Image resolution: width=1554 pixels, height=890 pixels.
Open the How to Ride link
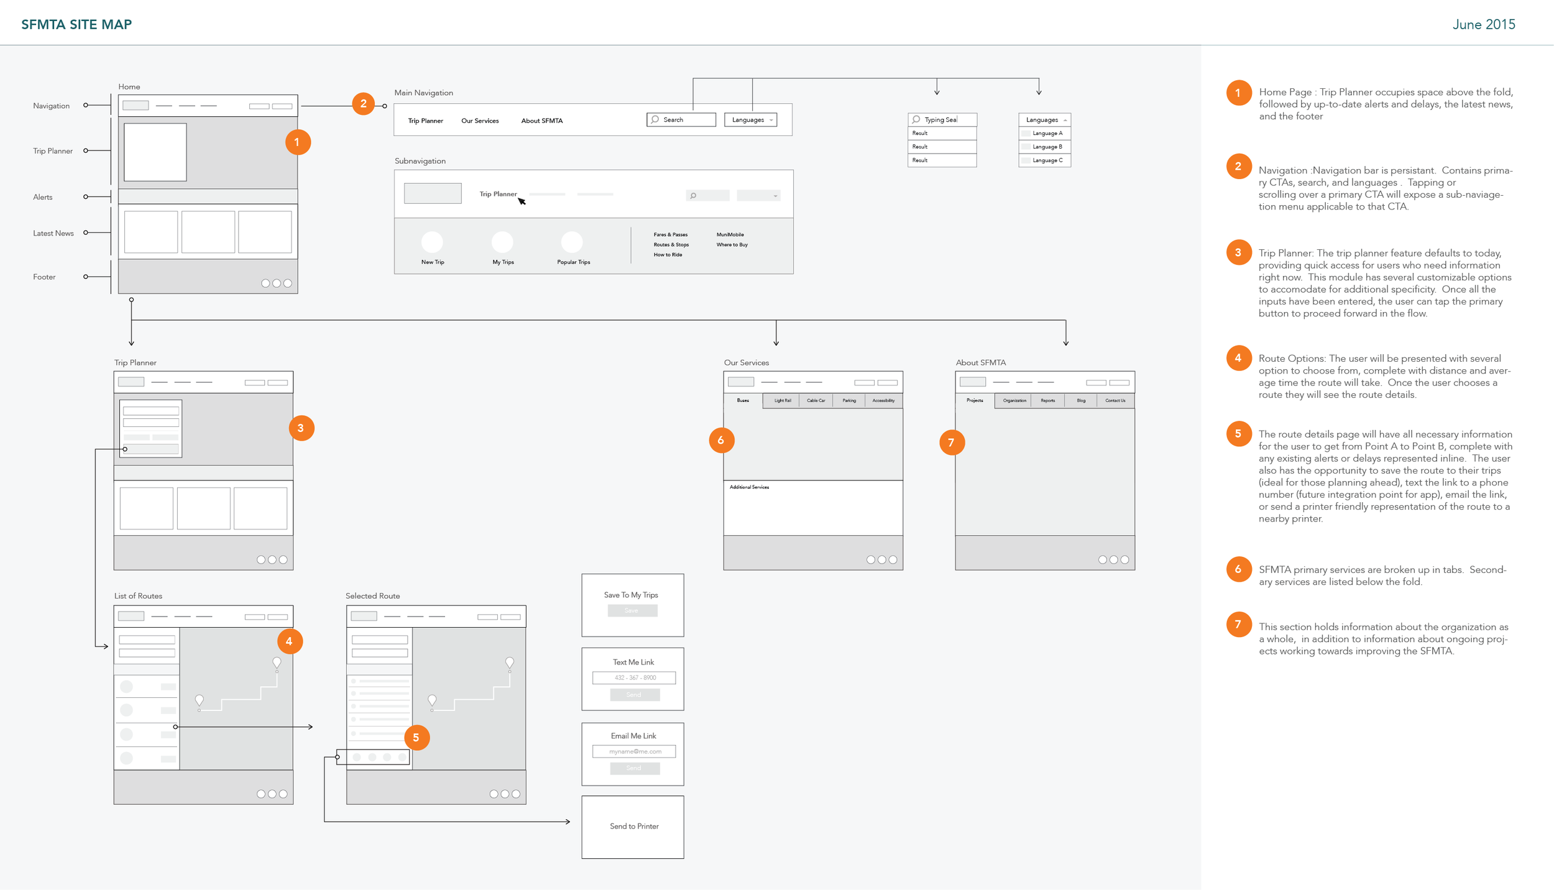pyautogui.click(x=668, y=254)
